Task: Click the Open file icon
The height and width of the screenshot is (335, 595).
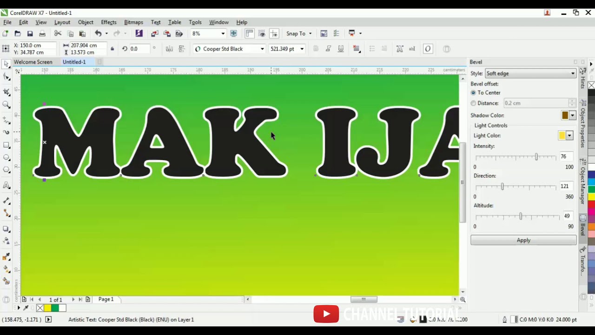Action: (18, 33)
